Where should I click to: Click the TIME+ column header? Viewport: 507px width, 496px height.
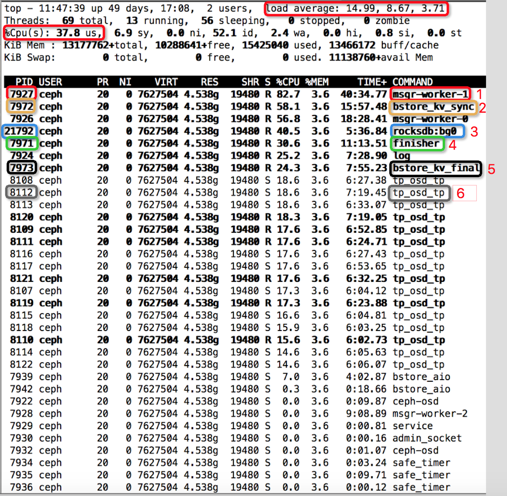click(372, 82)
